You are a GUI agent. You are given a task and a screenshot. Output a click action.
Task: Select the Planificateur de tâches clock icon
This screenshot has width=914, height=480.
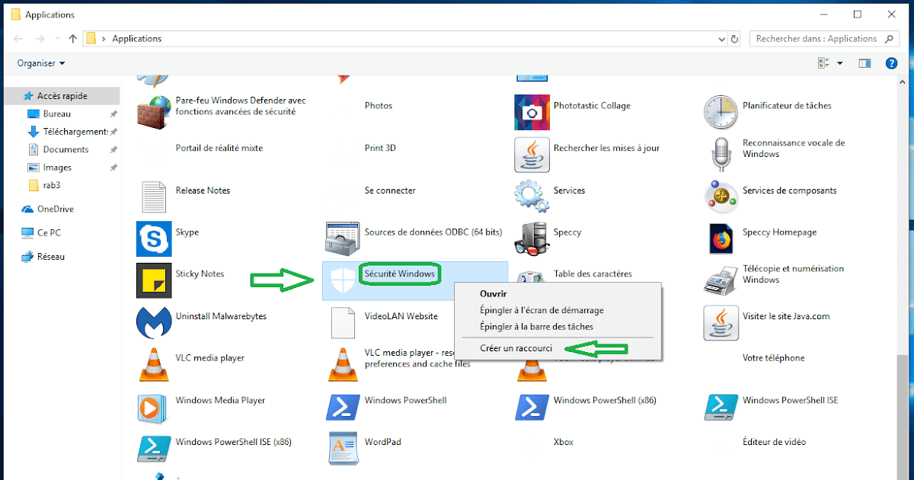coord(721,112)
